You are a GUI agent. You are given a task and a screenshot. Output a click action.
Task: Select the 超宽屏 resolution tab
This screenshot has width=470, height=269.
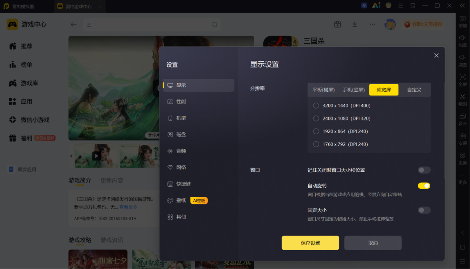tap(384, 90)
